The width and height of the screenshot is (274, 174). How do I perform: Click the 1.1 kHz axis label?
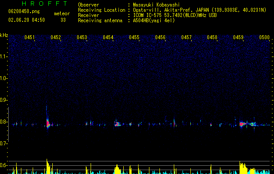(x=4, y=57)
